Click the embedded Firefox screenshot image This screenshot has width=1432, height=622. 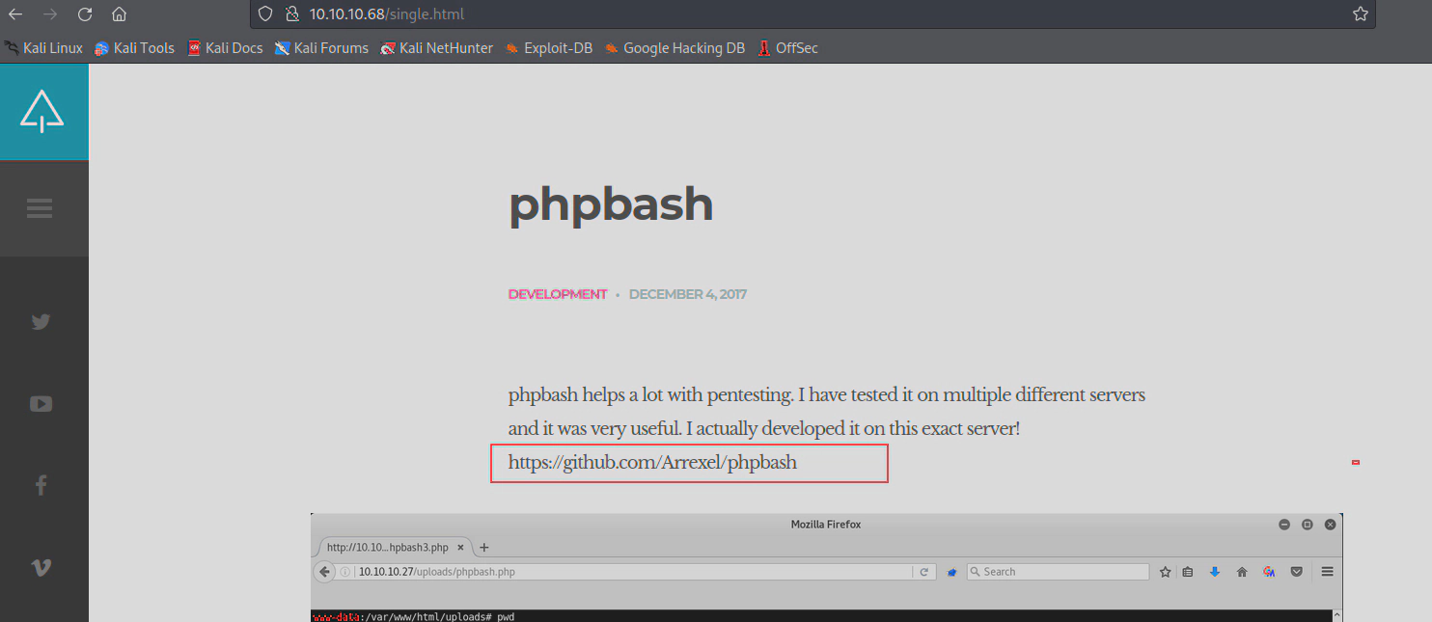(826, 569)
